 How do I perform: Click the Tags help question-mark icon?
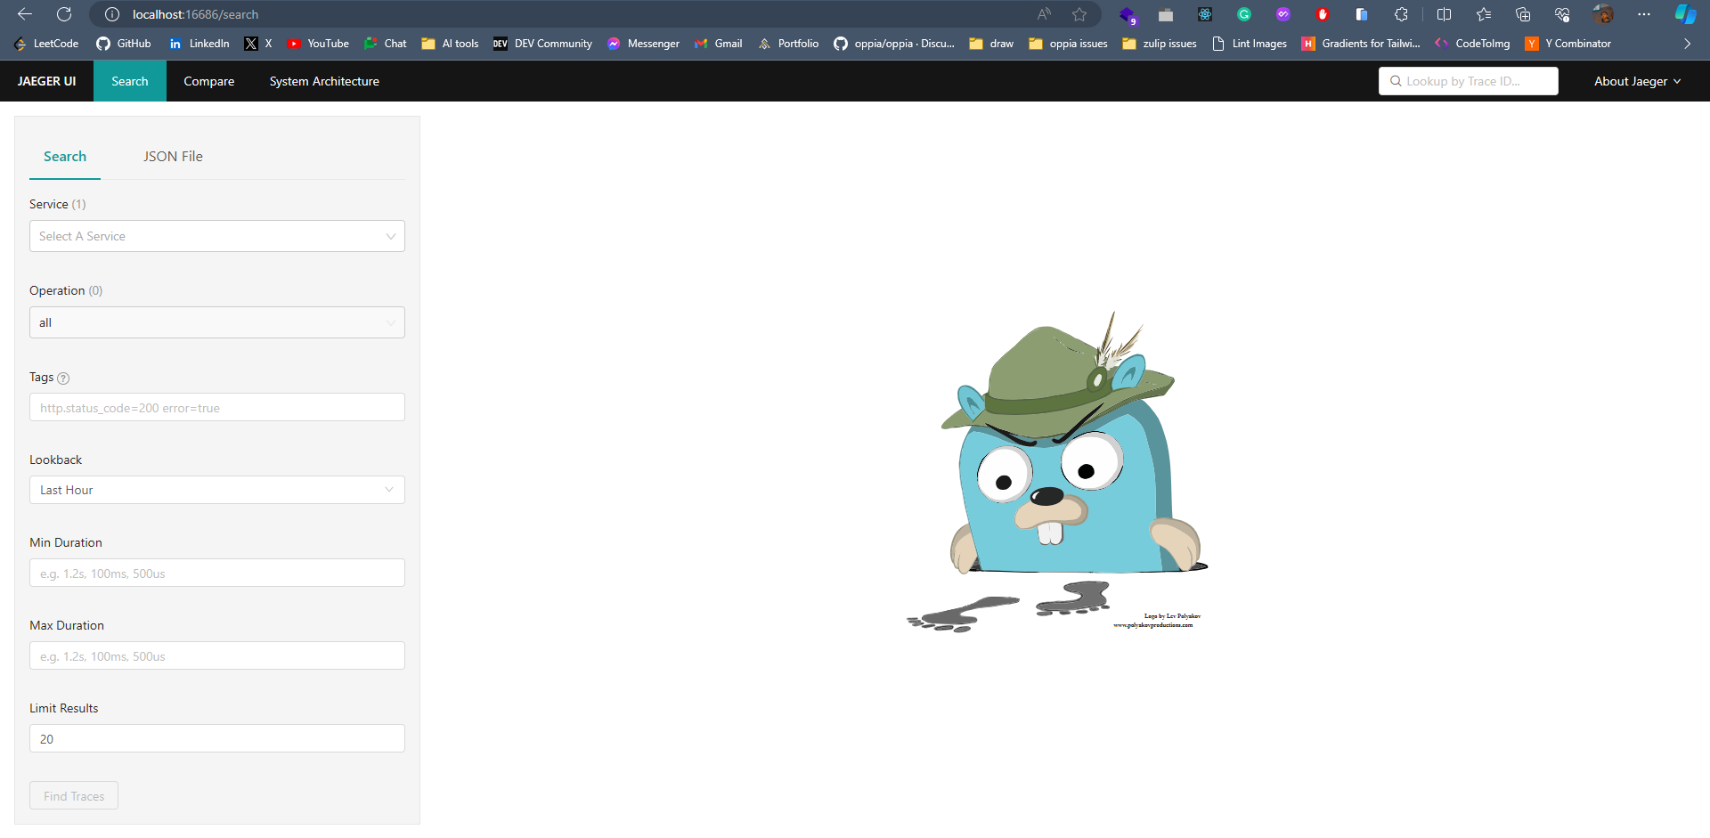point(63,378)
